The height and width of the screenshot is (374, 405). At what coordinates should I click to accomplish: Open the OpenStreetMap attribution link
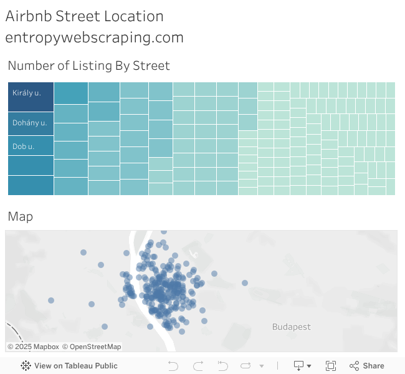coord(92,347)
